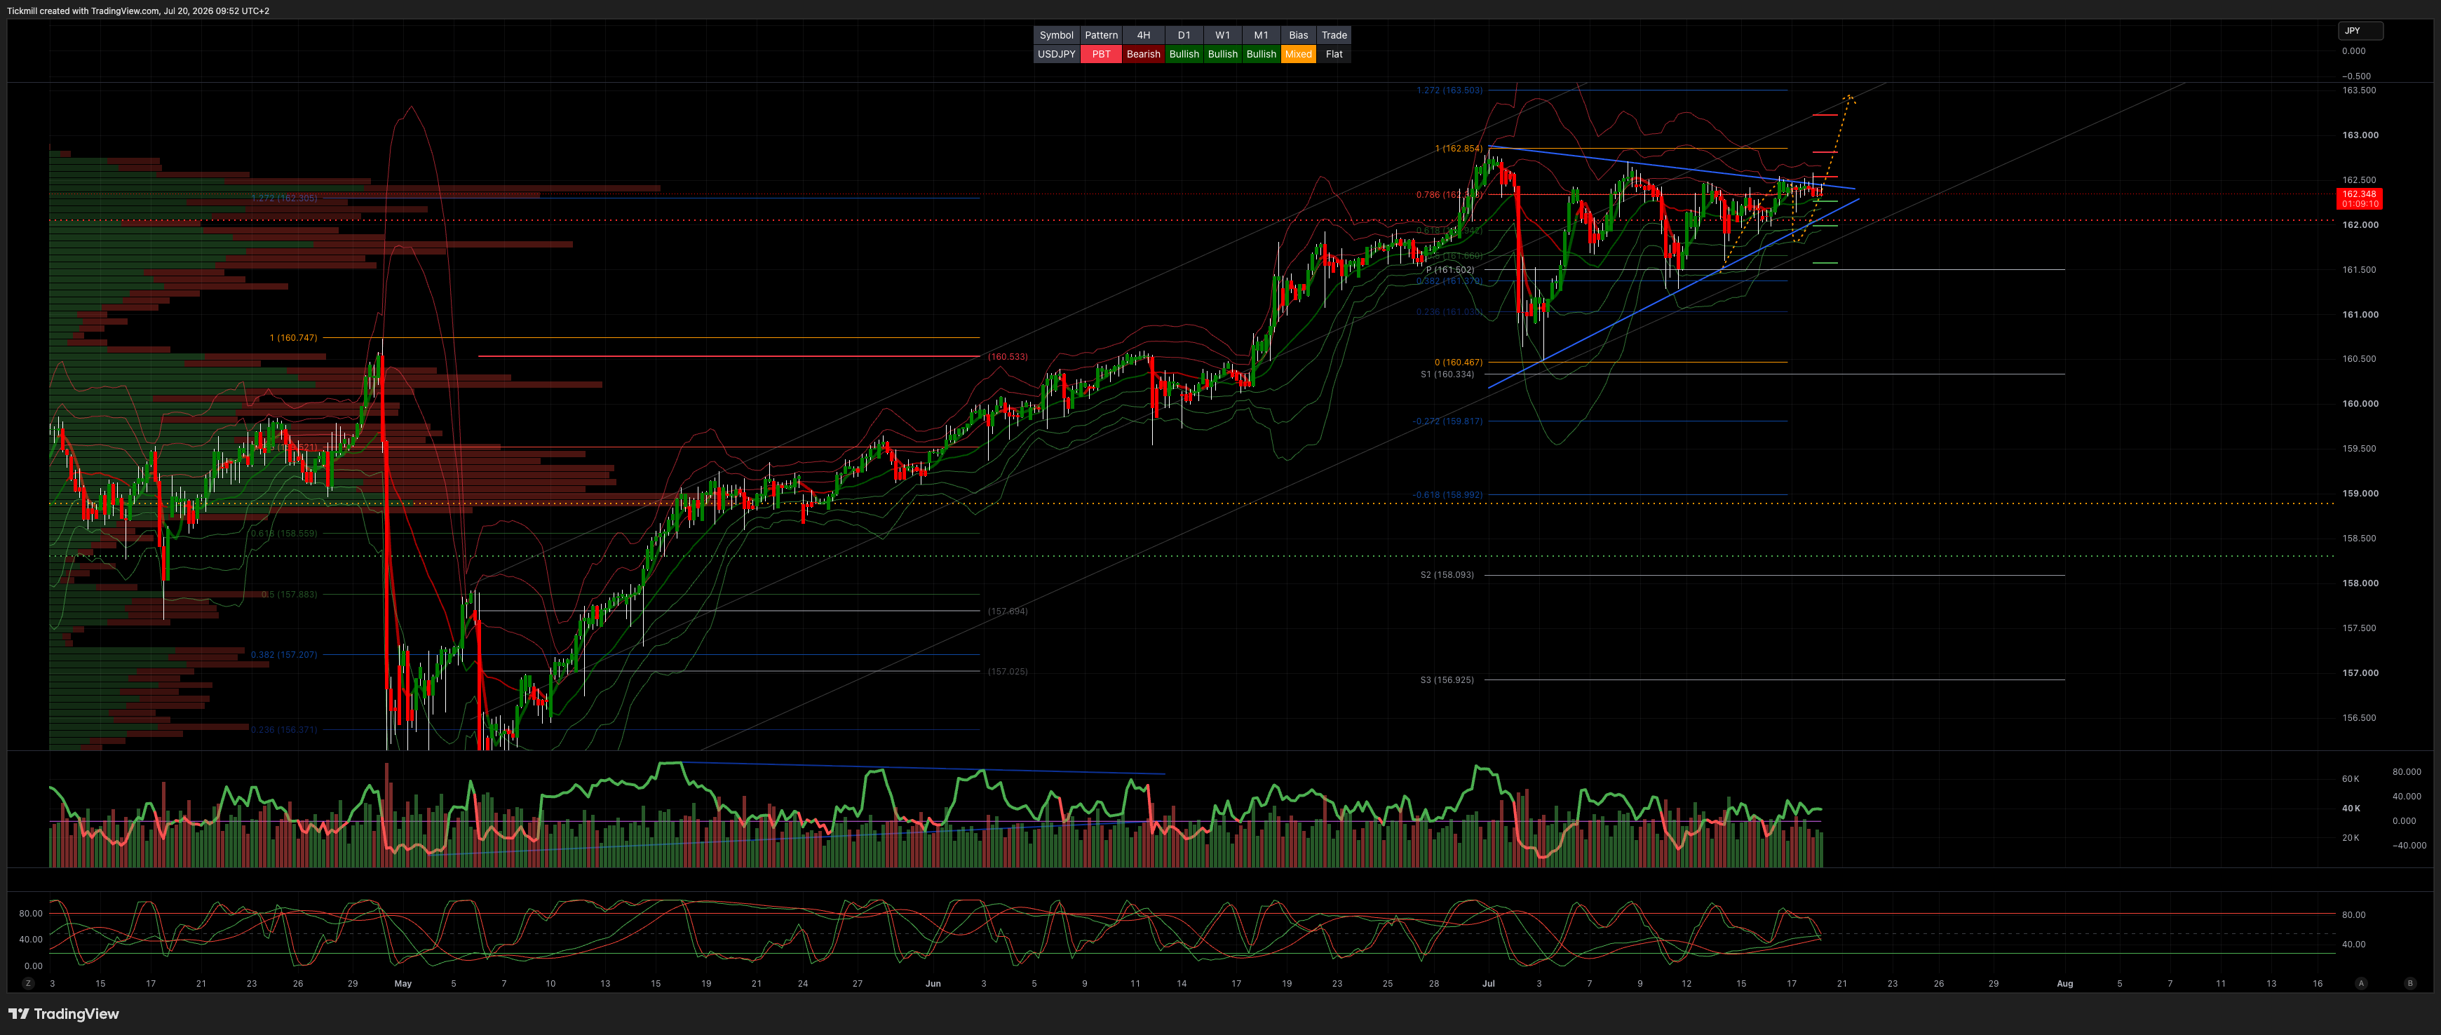Viewport: 2441px width, 1035px height.
Task: Click the (160.533) red level label
Action: (x=1007, y=356)
